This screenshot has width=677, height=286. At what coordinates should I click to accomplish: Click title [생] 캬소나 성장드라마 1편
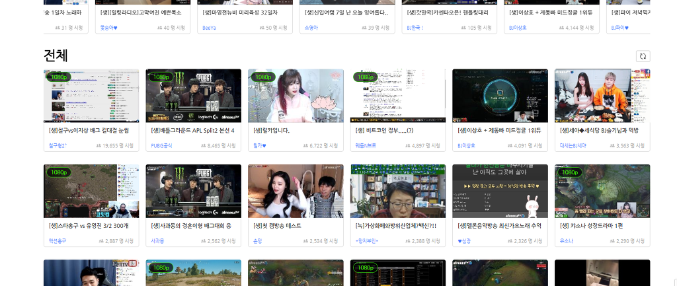tap(590, 226)
